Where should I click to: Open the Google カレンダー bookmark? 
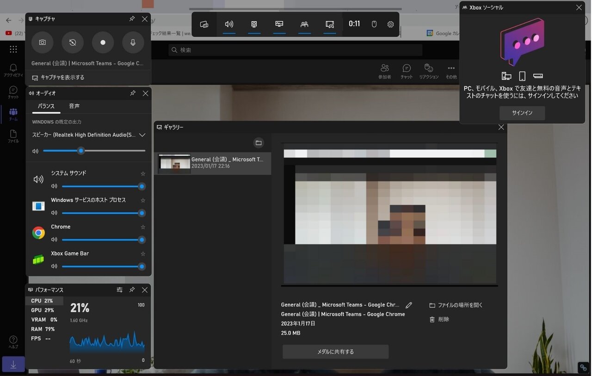pyautogui.click(x=443, y=33)
